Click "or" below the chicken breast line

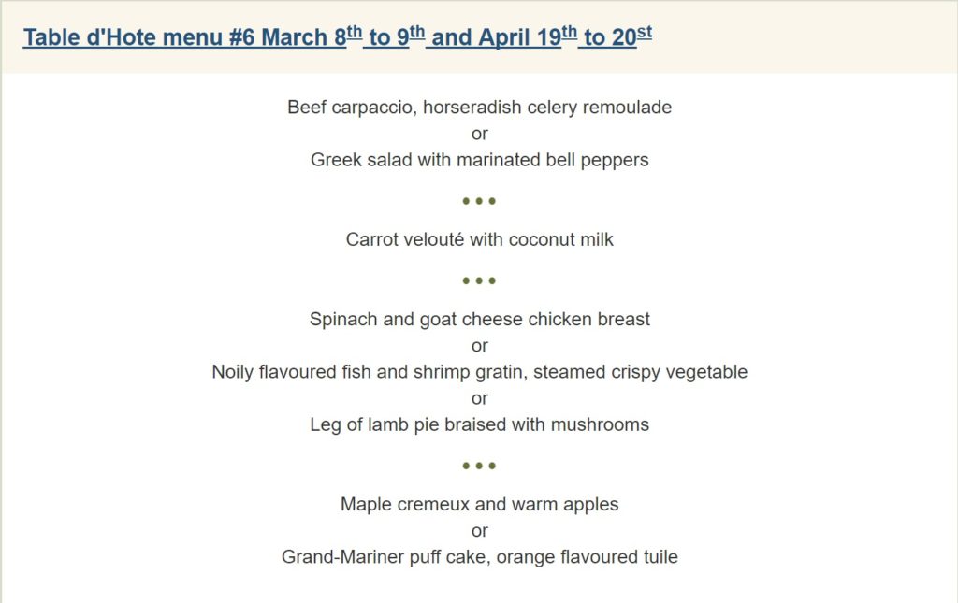479,346
